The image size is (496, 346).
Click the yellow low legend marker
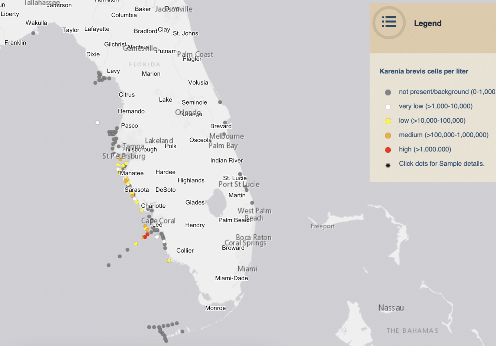coord(388,121)
